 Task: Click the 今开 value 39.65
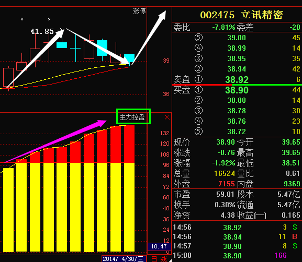tap(291, 142)
